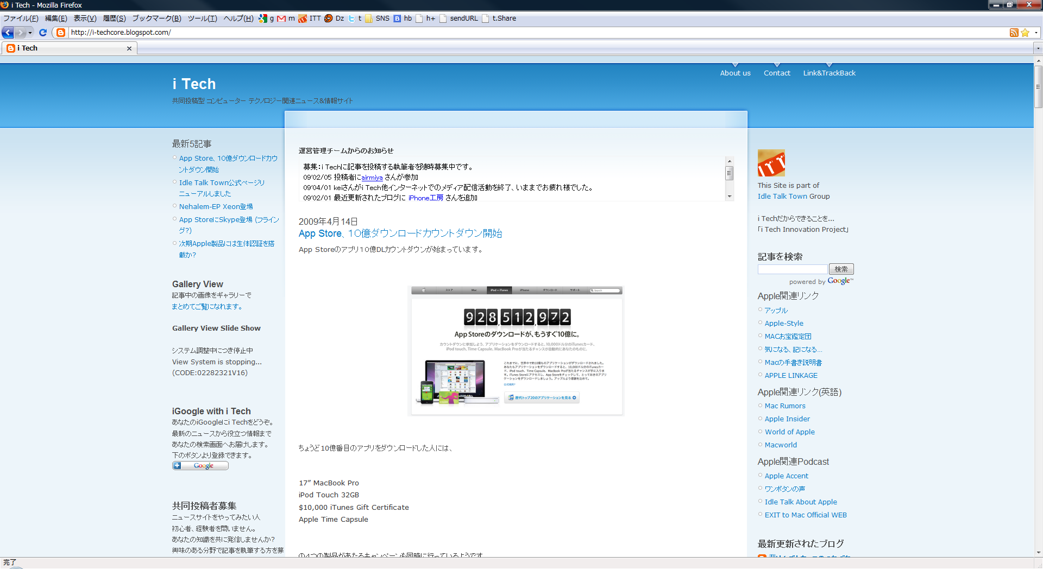Bookmark this page with the star icon
Viewport: 1043px width, 569px height.
(x=1025, y=33)
